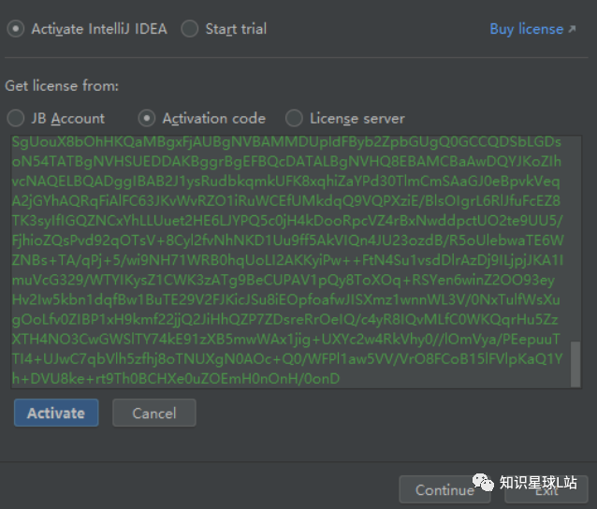Click the last code line h+DVU8ke+rt9Th0
This screenshot has height=509, width=597.
(176, 379)
